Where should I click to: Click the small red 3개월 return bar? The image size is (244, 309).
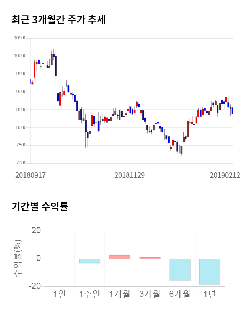click(150, 258)
